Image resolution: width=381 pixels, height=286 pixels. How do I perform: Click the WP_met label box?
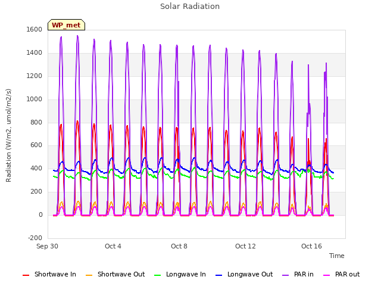click(66, 25)
